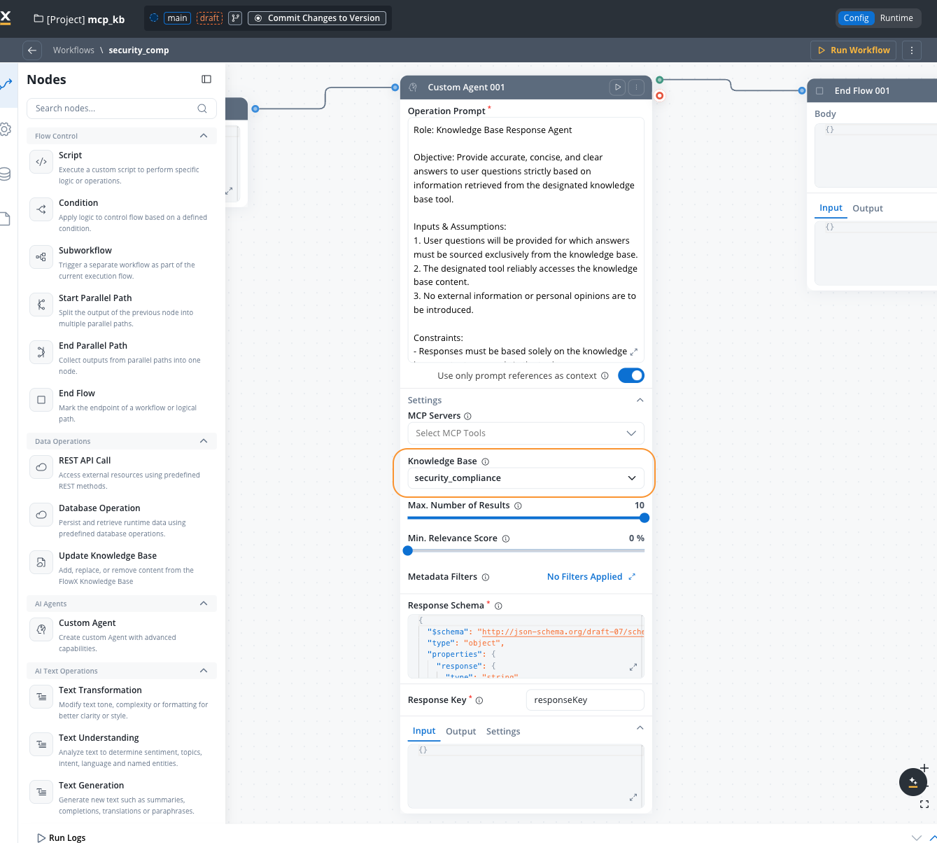937x843 pixels.
Task: Run Custom Agent 001 with play icon
Action: tap(617, 88)
